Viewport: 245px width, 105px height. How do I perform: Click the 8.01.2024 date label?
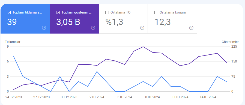pyautogui.click(x=153, y=97)
